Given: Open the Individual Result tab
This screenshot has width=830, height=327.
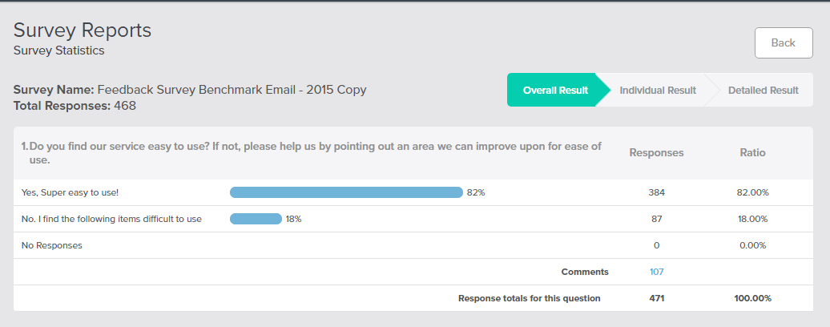Looking at the screenshot, I should pyautogui.click(x=657, y=91).
